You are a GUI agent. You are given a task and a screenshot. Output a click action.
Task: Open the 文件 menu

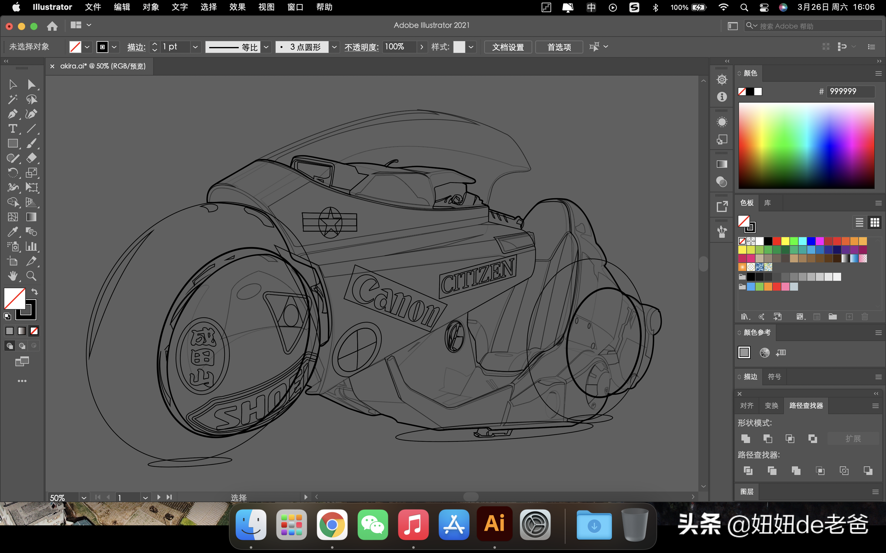[93, 7]
